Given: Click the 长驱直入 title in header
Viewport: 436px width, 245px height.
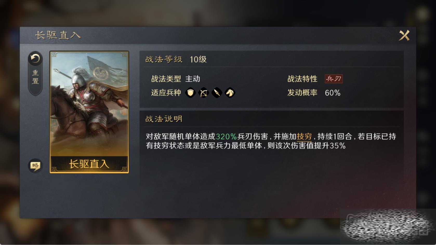Looking at the screenshot, I should coord(58,35).
